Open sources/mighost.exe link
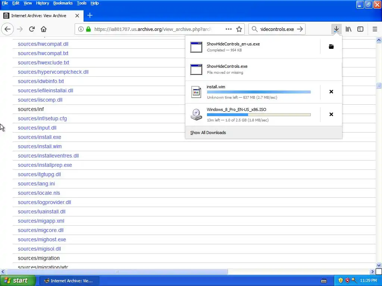The image size is (382, 286). click(42, 239)
